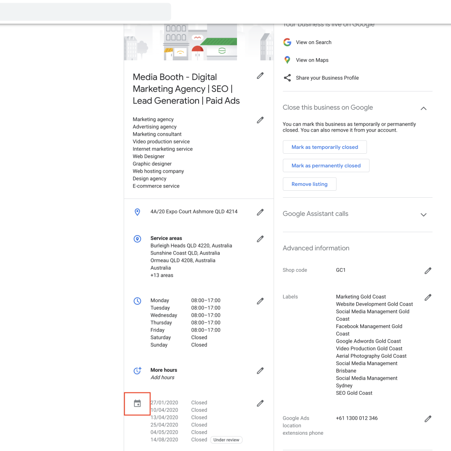The height and width of the screenshot is (451, 451).
Task: Edit the business categories list
Action: point(260,120)
